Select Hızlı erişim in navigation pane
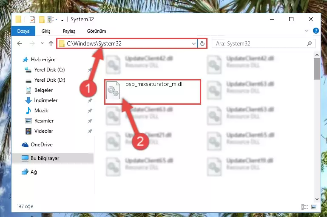The height and width of the screenshot is (217, 327). (x=43, y=60)
